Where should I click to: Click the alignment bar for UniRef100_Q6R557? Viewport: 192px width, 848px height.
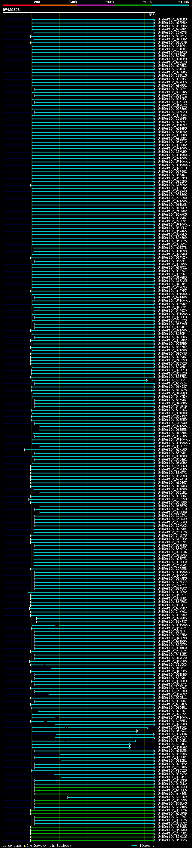[105, 738]
